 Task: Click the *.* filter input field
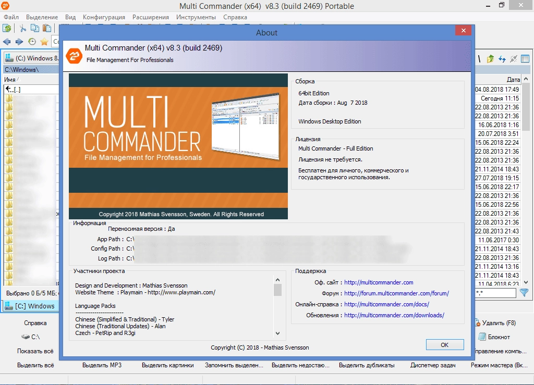[x=495, y=292]
